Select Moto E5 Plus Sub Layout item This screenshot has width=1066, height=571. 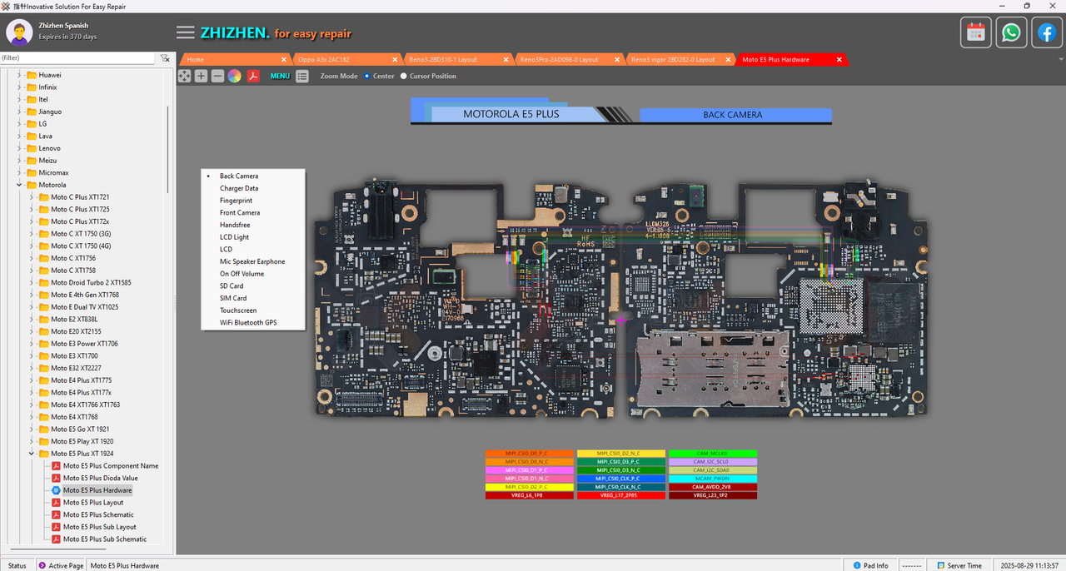(100, 527)
